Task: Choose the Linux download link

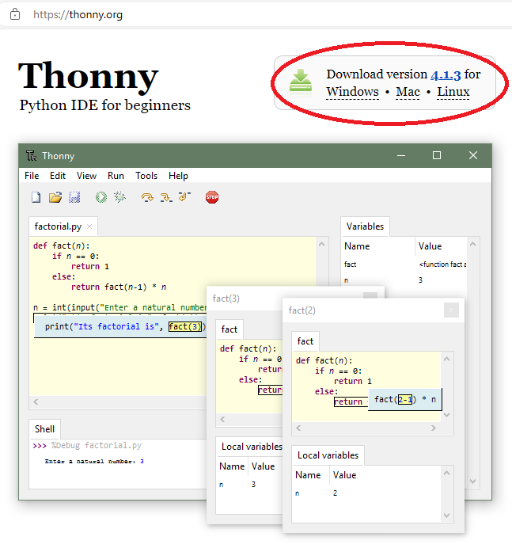Action: [x=453, y=92]
